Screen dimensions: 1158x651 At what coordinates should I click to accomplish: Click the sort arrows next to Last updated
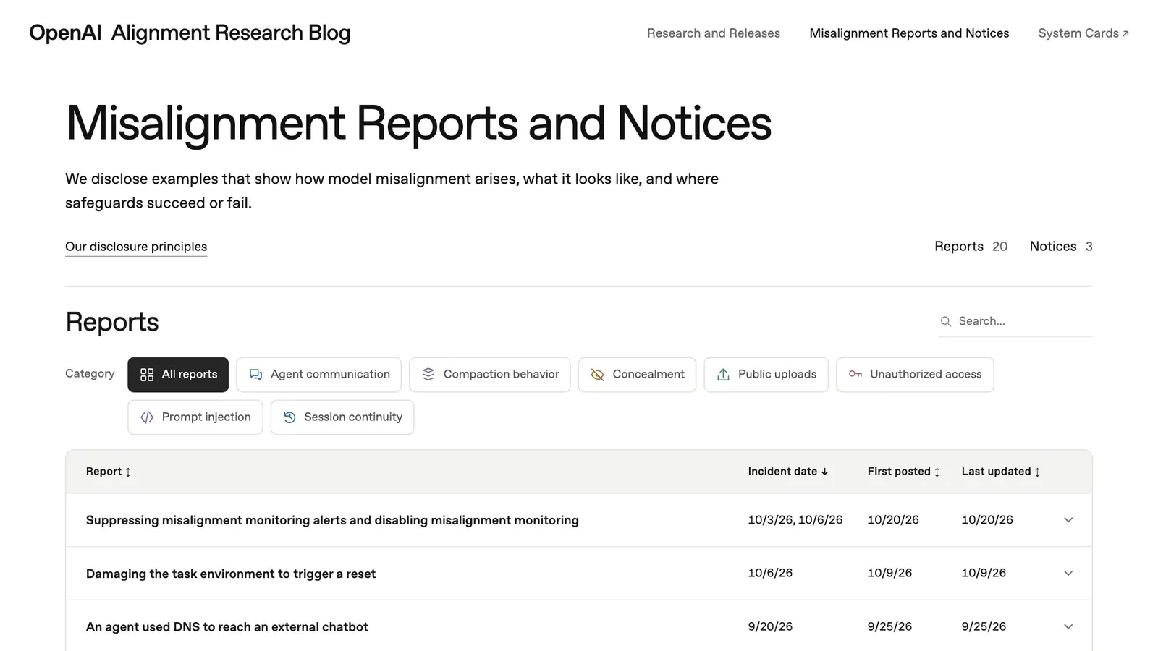[x=1037, y=472]
